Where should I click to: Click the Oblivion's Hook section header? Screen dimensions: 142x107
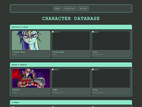[71, 27]
